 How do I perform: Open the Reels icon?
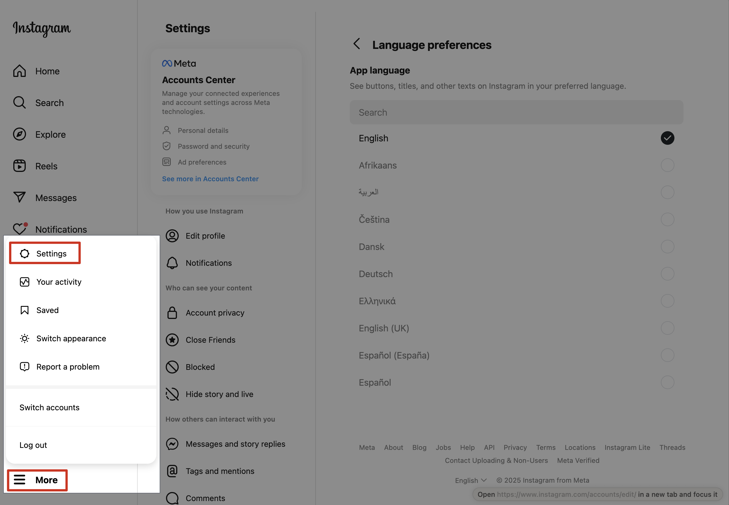[19, 166]
